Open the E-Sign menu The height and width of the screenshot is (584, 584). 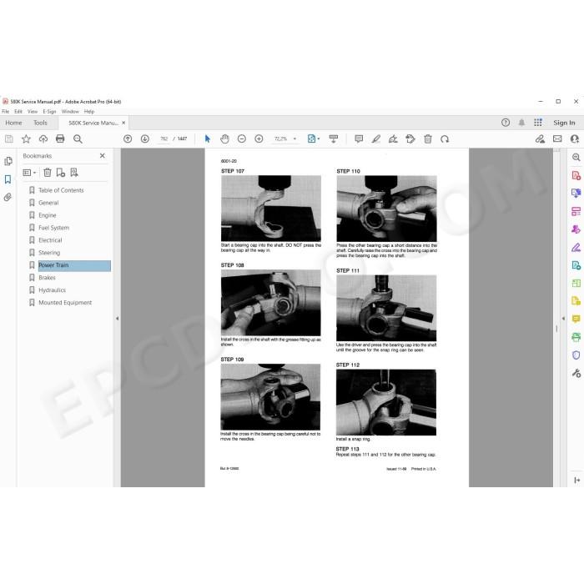49,111
